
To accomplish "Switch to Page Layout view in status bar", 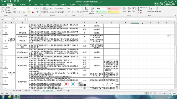I will pyautogui.click(x=151, y=93).
